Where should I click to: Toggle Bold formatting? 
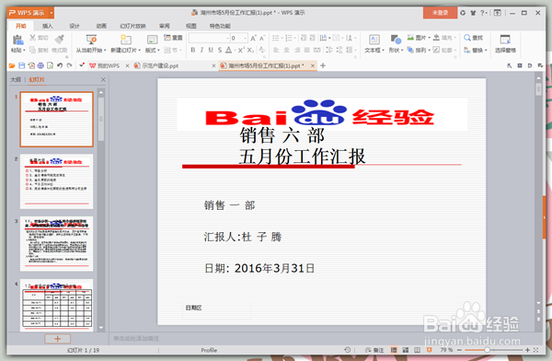(x=193, y=50)
